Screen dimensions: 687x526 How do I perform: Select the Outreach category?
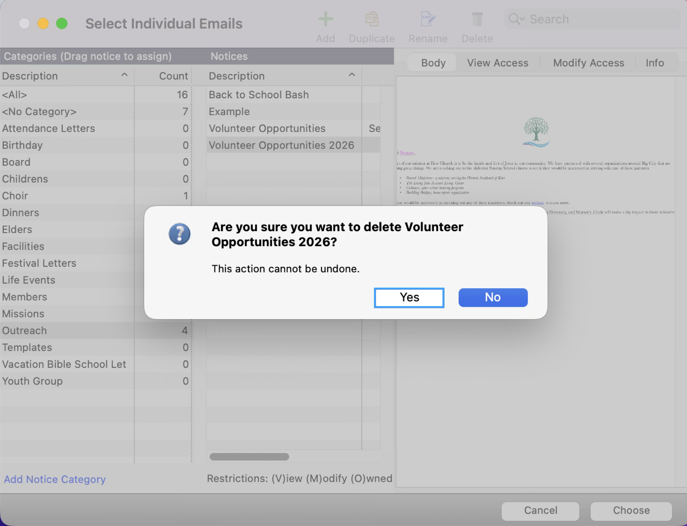click(x=95, y=330)
